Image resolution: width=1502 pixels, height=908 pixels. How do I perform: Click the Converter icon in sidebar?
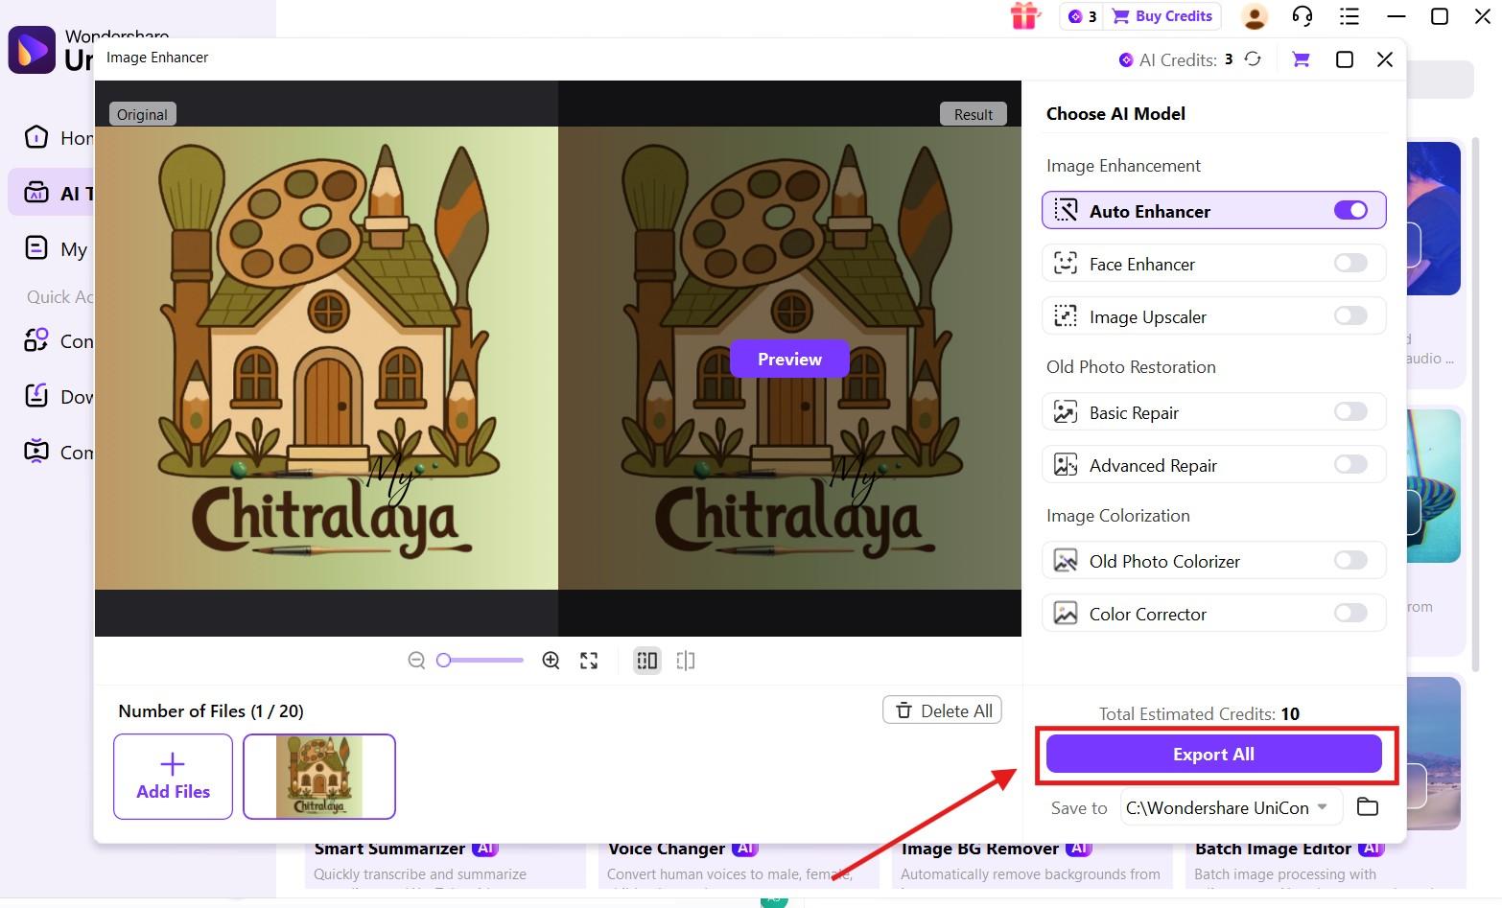click(36, 340)
